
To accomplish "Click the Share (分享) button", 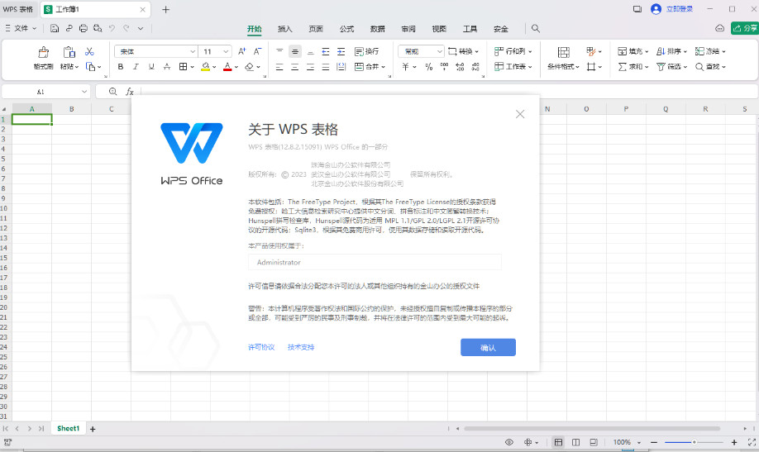I will [x=745, y=29].
